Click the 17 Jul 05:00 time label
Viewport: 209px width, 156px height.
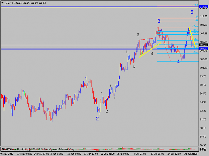click(x=158, y=154)
